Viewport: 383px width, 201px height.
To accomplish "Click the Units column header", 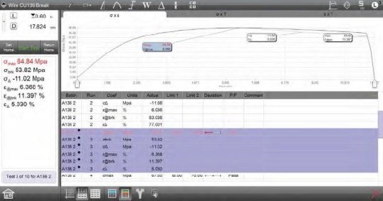I will click(x=132, y=95).
